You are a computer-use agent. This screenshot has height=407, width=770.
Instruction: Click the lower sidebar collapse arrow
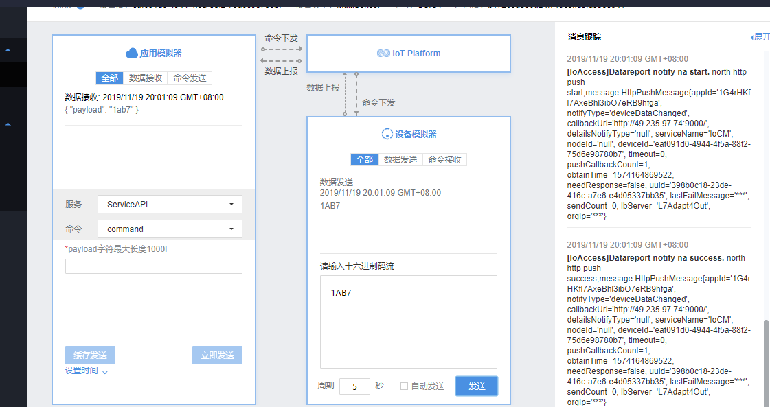(8, 124)
